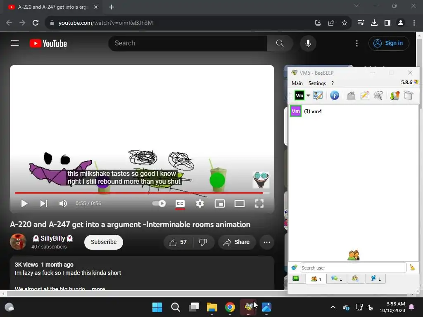Image resolution: width=423 pixels, height=317 pixels.
Task: Open a new Chrome tab
Action: [112, 7]
